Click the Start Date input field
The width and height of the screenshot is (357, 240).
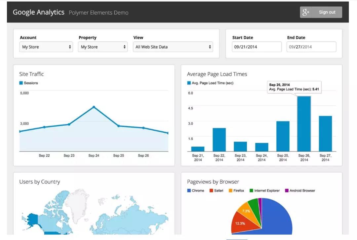(257, 47)
